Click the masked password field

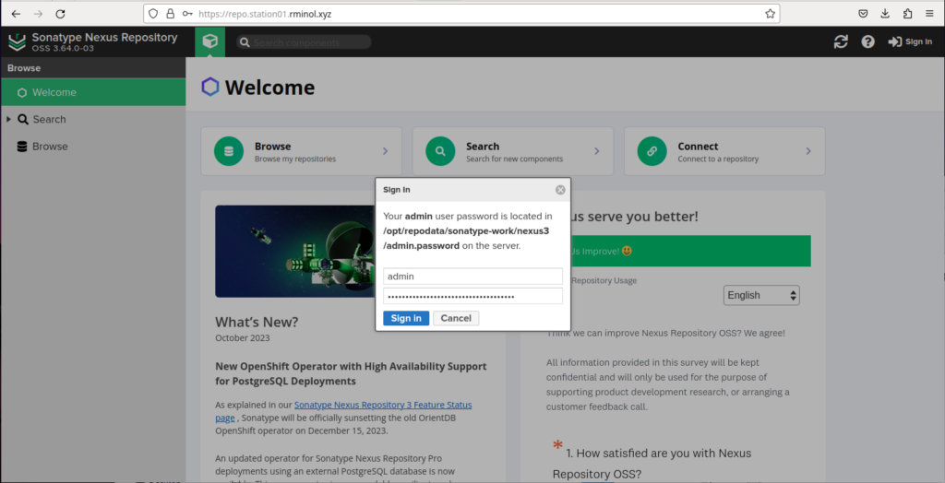[473, 296]
